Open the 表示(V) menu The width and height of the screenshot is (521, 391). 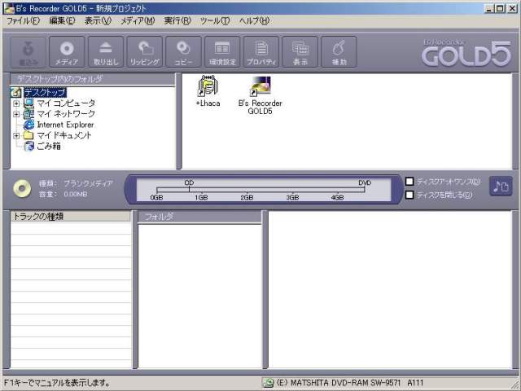pos(98,20)
